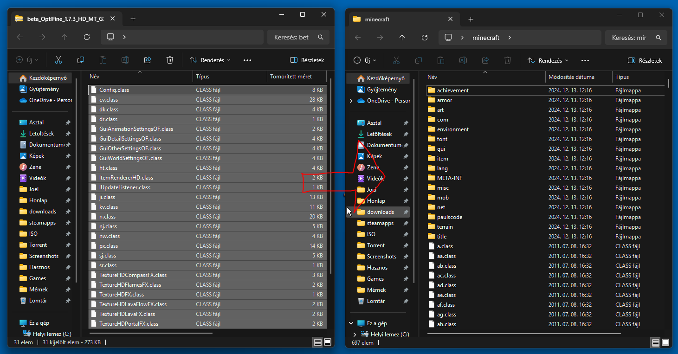This screenshot has width=678, height=354.
Task: Delete selected files in the OptiFine window
Action: (170, 60)
